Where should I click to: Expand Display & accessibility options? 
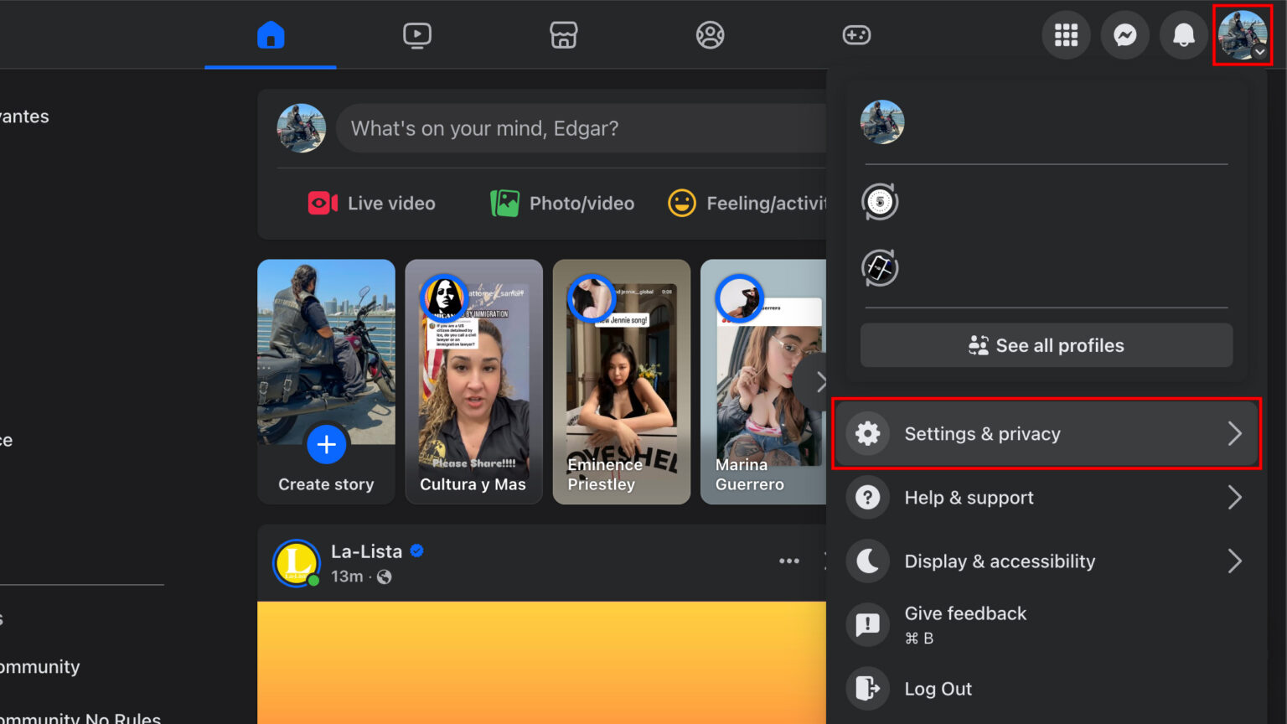point(1046,561)
